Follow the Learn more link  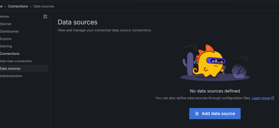pyautogui.click(x=261, y=98)
